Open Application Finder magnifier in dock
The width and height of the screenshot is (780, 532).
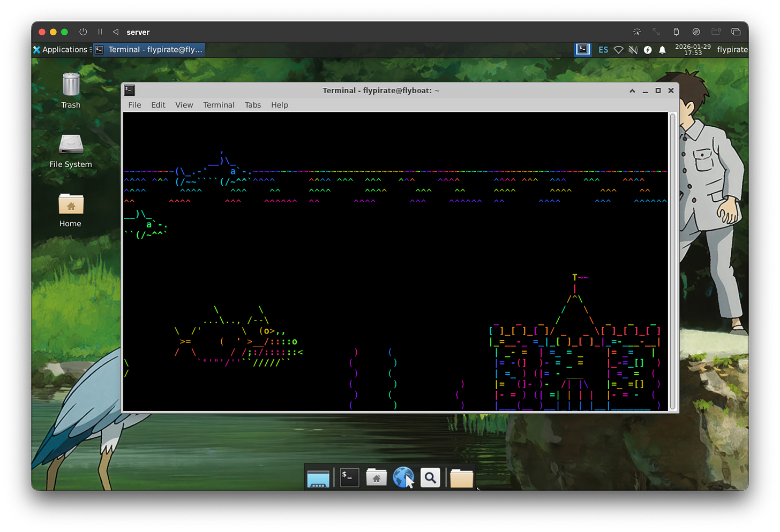click(x=430, y=477)
